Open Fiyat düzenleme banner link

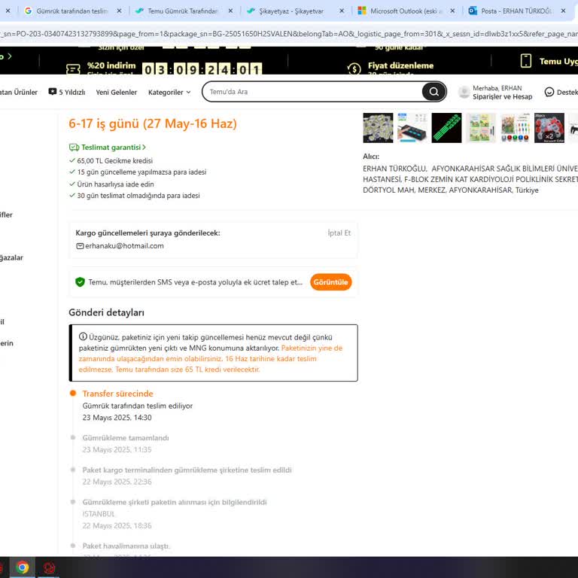click(x=400, y=65)
